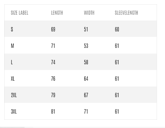Click length value 81 for size 3XL
This screenshot has width=165, height=128.
pos(53,112)
